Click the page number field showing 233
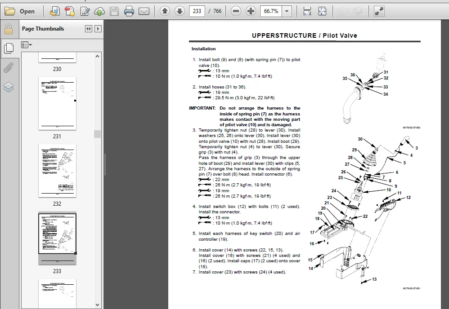Image resolution: width=449 pixels, height=309 pixels. pyautogui.click(x=197, y=11)
